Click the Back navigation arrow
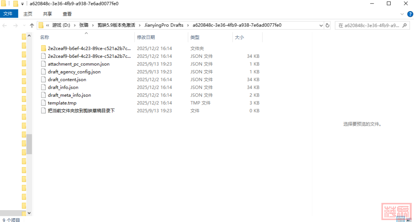The width and height of the screenshot is (414, 222). pos(5,26)
